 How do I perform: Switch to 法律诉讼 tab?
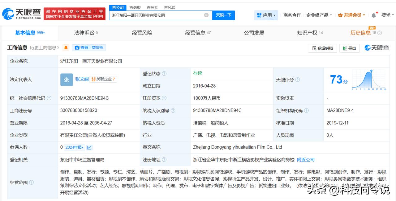(86, 33)
